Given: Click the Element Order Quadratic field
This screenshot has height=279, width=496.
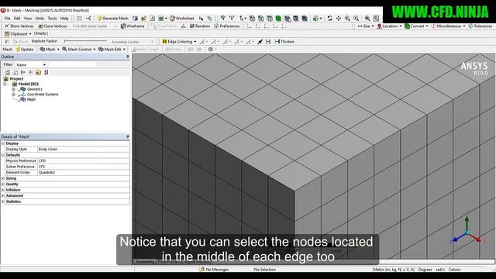Looking at the screenshot, I should point(83,172).
